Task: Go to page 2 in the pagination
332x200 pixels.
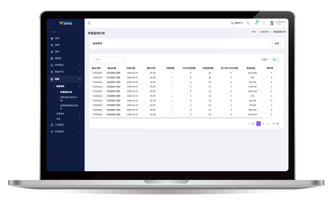Action: [x=263, y=124]
